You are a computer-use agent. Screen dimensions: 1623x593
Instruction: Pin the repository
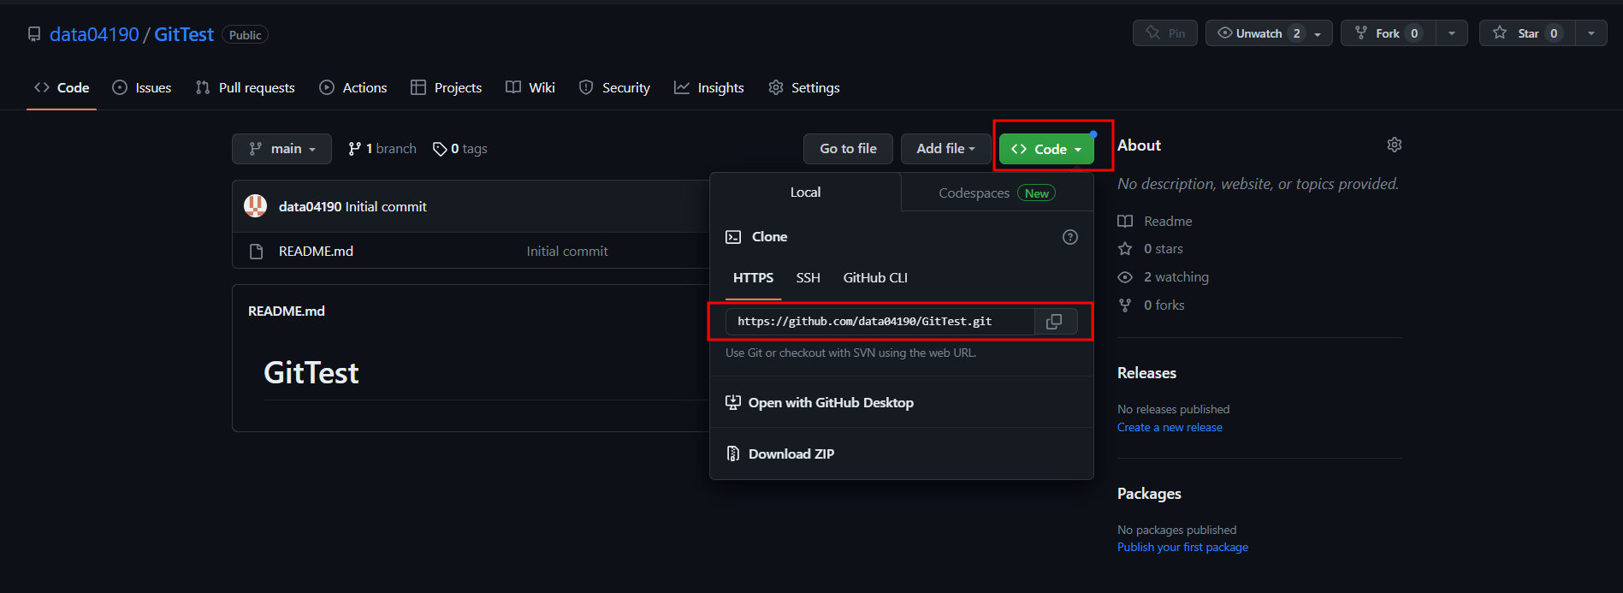(x=1164, y=33)
